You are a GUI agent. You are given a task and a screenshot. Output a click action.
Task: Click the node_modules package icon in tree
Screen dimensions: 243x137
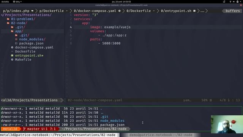16,39
